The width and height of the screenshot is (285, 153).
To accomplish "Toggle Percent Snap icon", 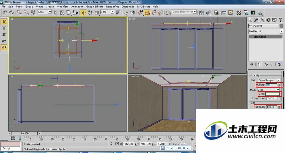I will (154, 13).
